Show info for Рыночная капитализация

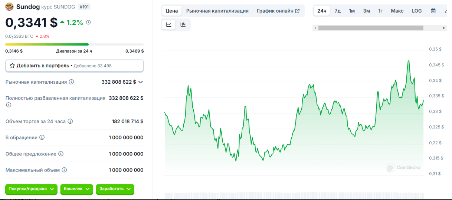71,82
